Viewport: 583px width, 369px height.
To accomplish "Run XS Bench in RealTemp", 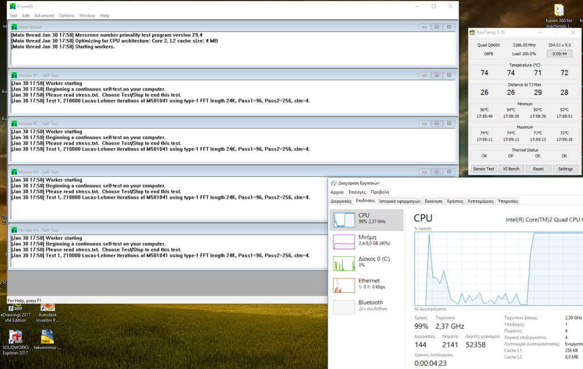I will (x=511, y=169).
